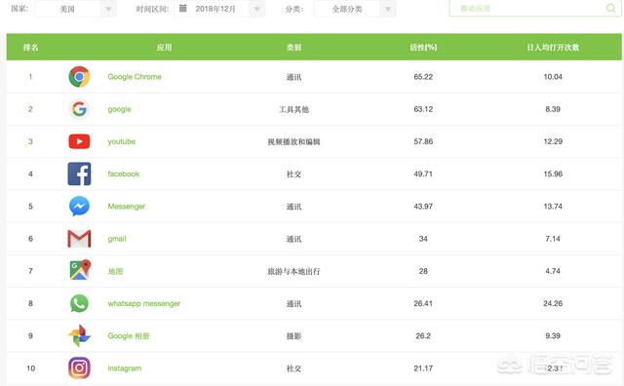Open the gmail app link
The image size is (624, 386).
coord(117,239)
